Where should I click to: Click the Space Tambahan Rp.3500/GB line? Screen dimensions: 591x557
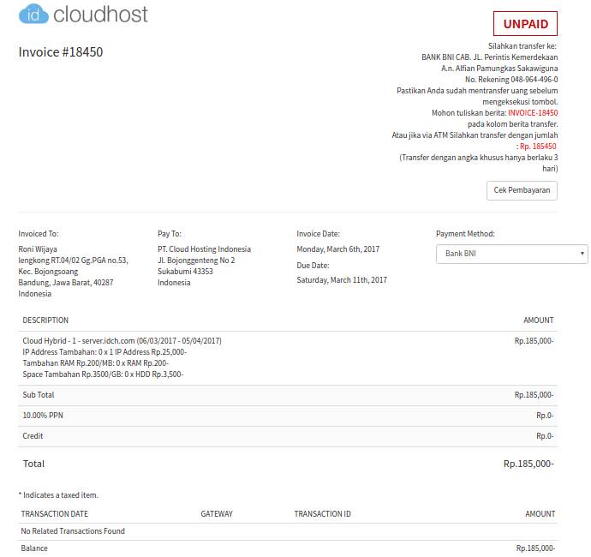(103, 374)
